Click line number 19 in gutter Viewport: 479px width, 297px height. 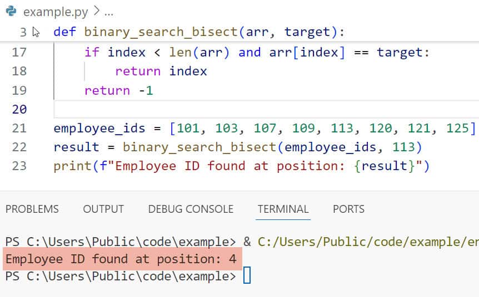(x=19, y=90)
